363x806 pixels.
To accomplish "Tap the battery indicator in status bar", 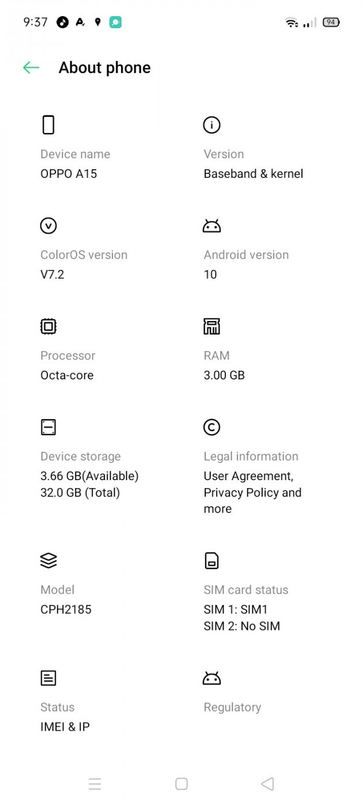I will point(331,22).
